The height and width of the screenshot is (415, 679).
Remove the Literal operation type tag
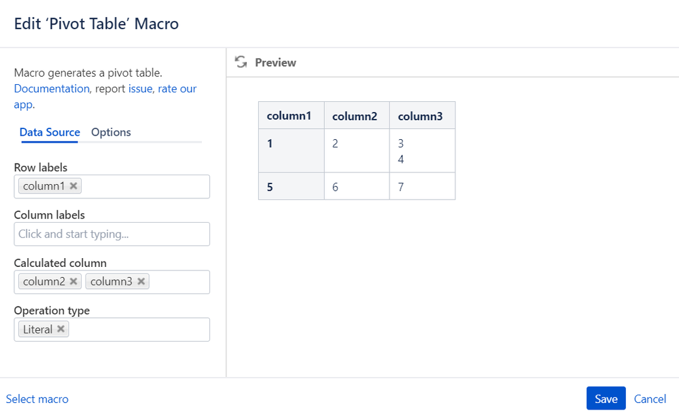tap(61, 329)
